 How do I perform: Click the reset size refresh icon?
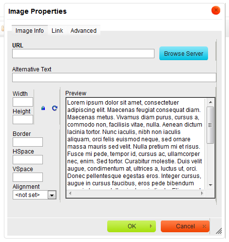[55, 108]
